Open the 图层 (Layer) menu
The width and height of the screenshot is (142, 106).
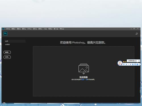pyautogui.click(x=24, y=29)
